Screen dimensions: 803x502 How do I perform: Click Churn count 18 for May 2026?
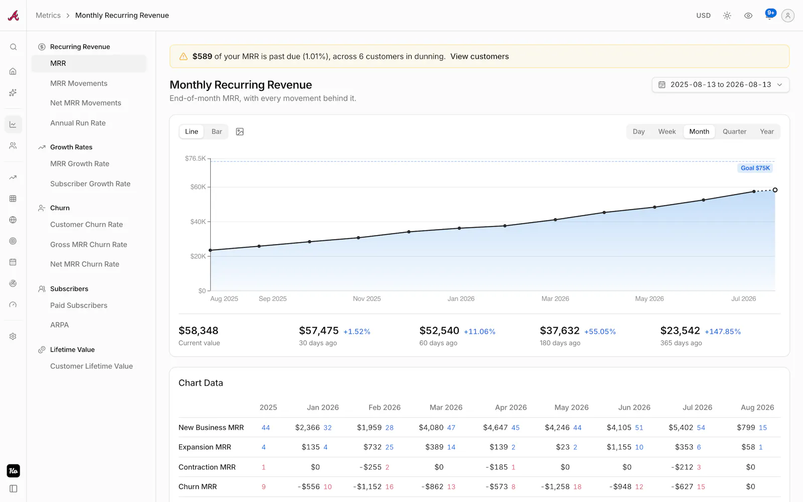click(577, 487)
